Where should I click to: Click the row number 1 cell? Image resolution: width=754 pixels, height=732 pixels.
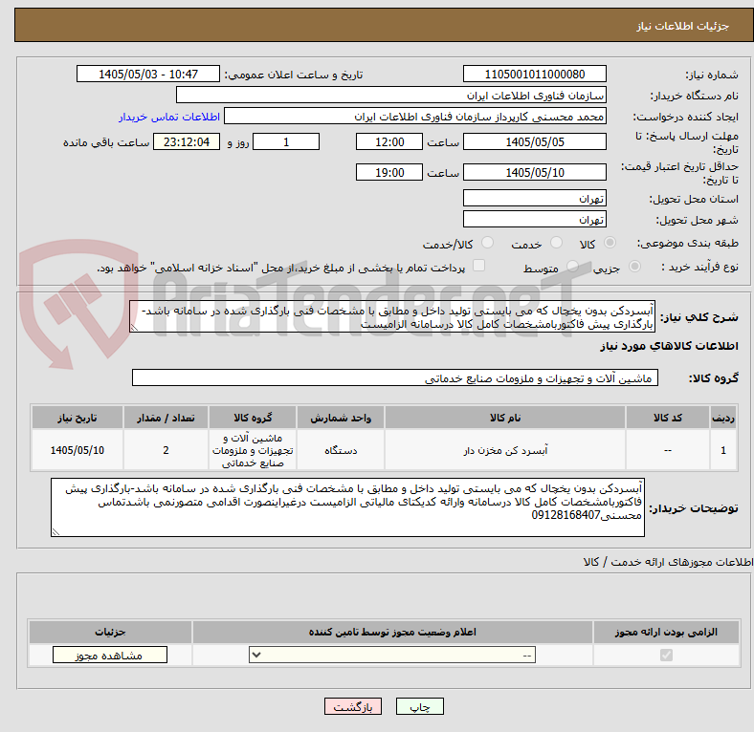coord(722,450)
